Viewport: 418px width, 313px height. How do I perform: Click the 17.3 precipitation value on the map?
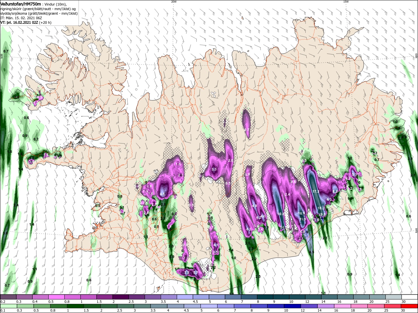point(315,192)
